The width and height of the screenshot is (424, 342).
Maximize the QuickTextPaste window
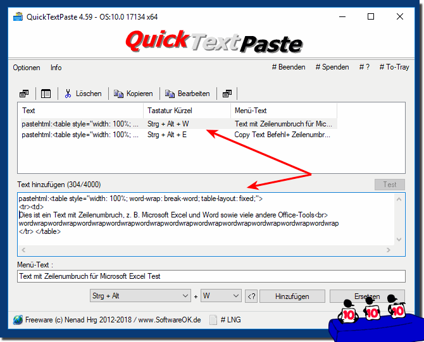click(x=371, y=16)
